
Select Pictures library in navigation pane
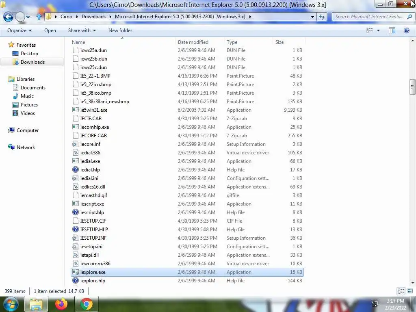[29, 104]
